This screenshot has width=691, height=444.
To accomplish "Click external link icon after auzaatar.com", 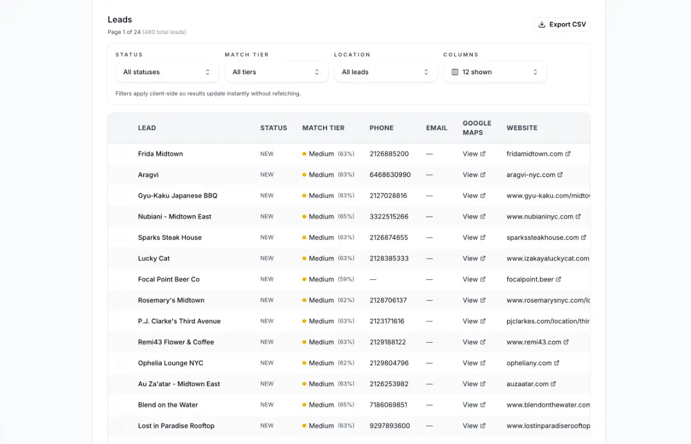I will tap(554, 384).
